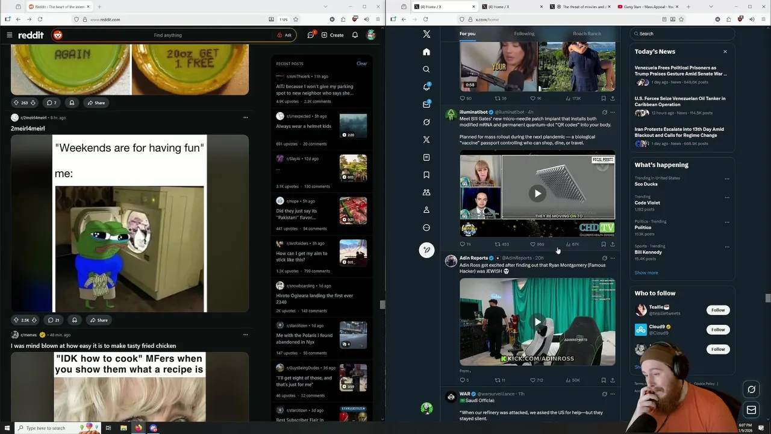Click the Reddit logo
Image resolution: width=771 pixels, height=434 pixels.
coord(31,35)
